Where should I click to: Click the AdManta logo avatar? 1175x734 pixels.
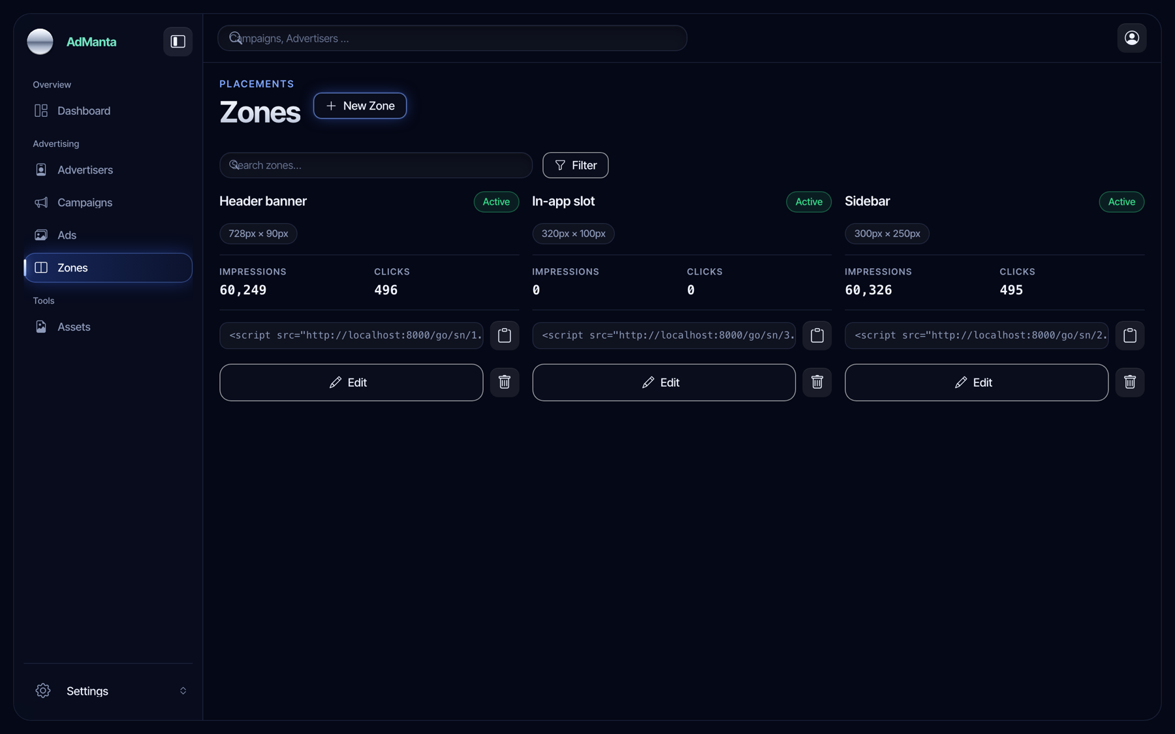[x=40, y=41]
